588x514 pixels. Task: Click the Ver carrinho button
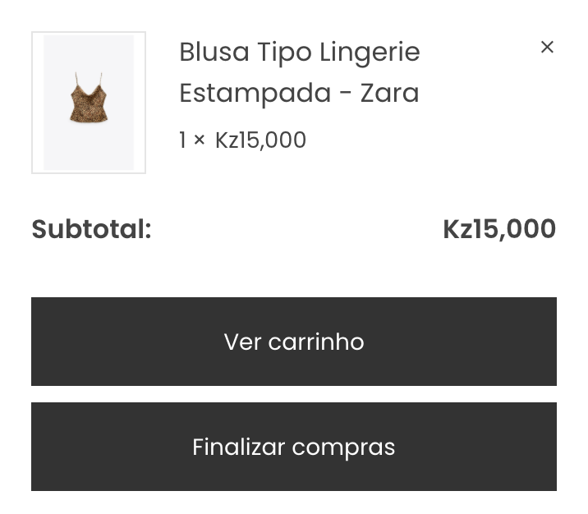click(x=294, y=342)
